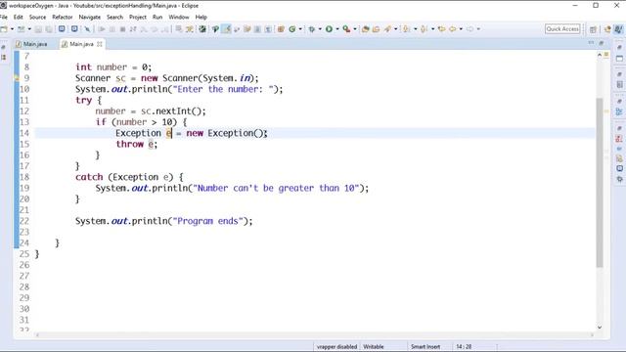The width and height of the screenshot is (626, 352).
Task: Click the editor scroll up arrow
Action: [600, 56]
